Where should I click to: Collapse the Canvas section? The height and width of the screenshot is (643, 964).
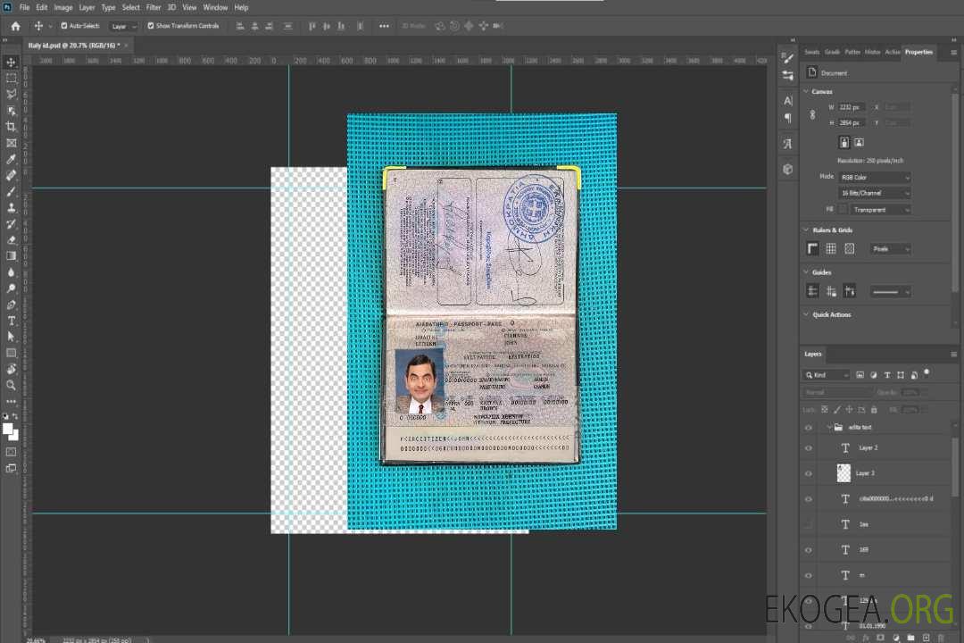pyautogui.click(x=806, y=91)
